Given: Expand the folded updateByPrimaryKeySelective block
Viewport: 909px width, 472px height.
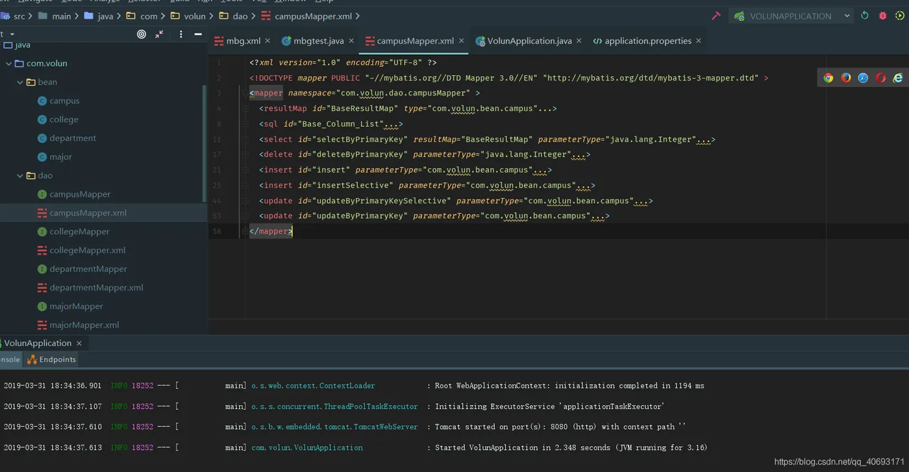Looking at the screenshot, I should point(245,201).
